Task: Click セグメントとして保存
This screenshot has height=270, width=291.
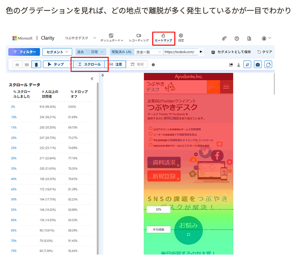Action: click(231, 52)
